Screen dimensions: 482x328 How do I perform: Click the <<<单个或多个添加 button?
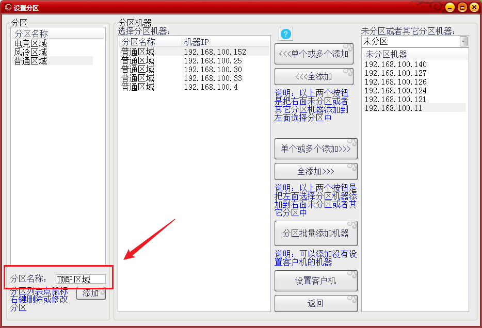pos(314,54)
